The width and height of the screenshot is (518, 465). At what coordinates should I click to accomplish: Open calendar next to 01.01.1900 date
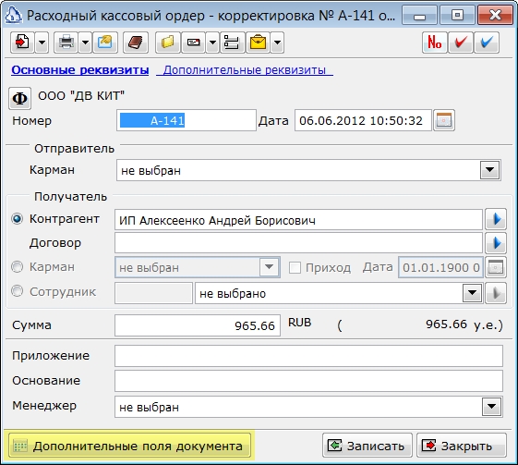point(496,267)
